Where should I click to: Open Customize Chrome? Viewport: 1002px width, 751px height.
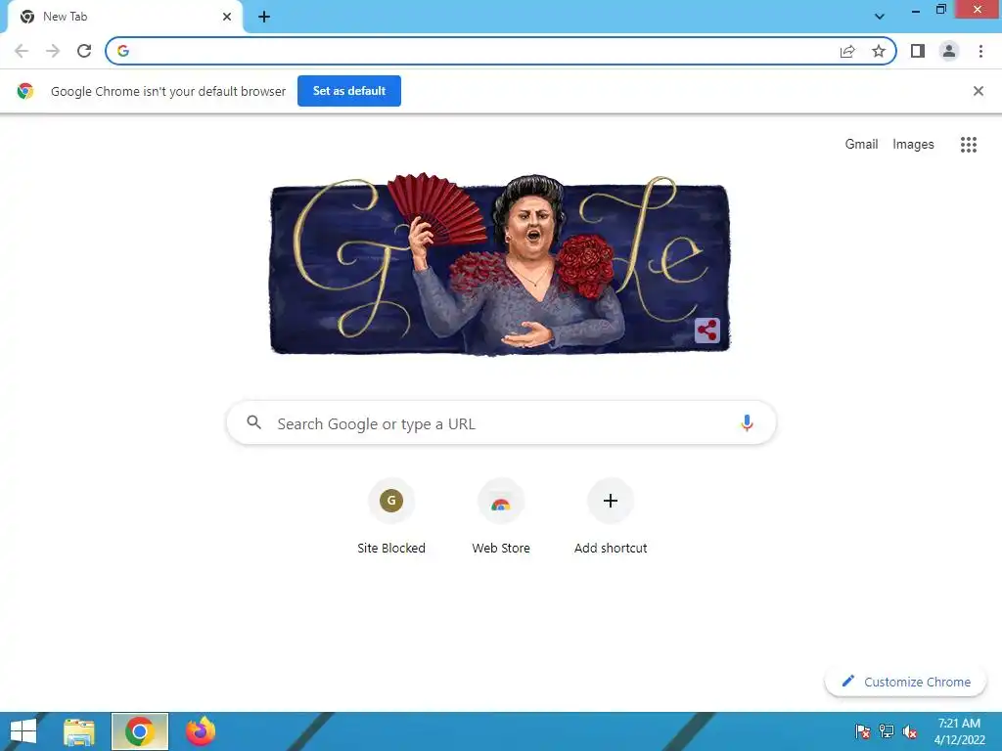905,682
